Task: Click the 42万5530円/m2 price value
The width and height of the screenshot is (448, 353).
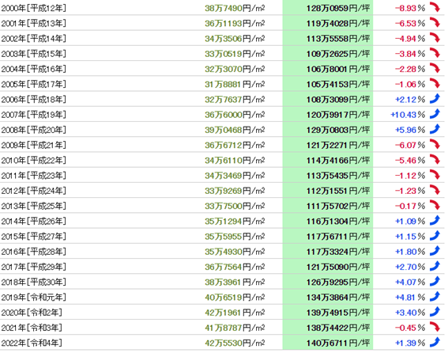Action: 235,343
